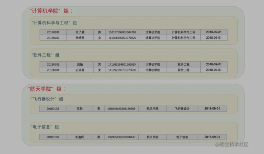Select the "软件工程" 组 subgroup title

click(45, 55)
